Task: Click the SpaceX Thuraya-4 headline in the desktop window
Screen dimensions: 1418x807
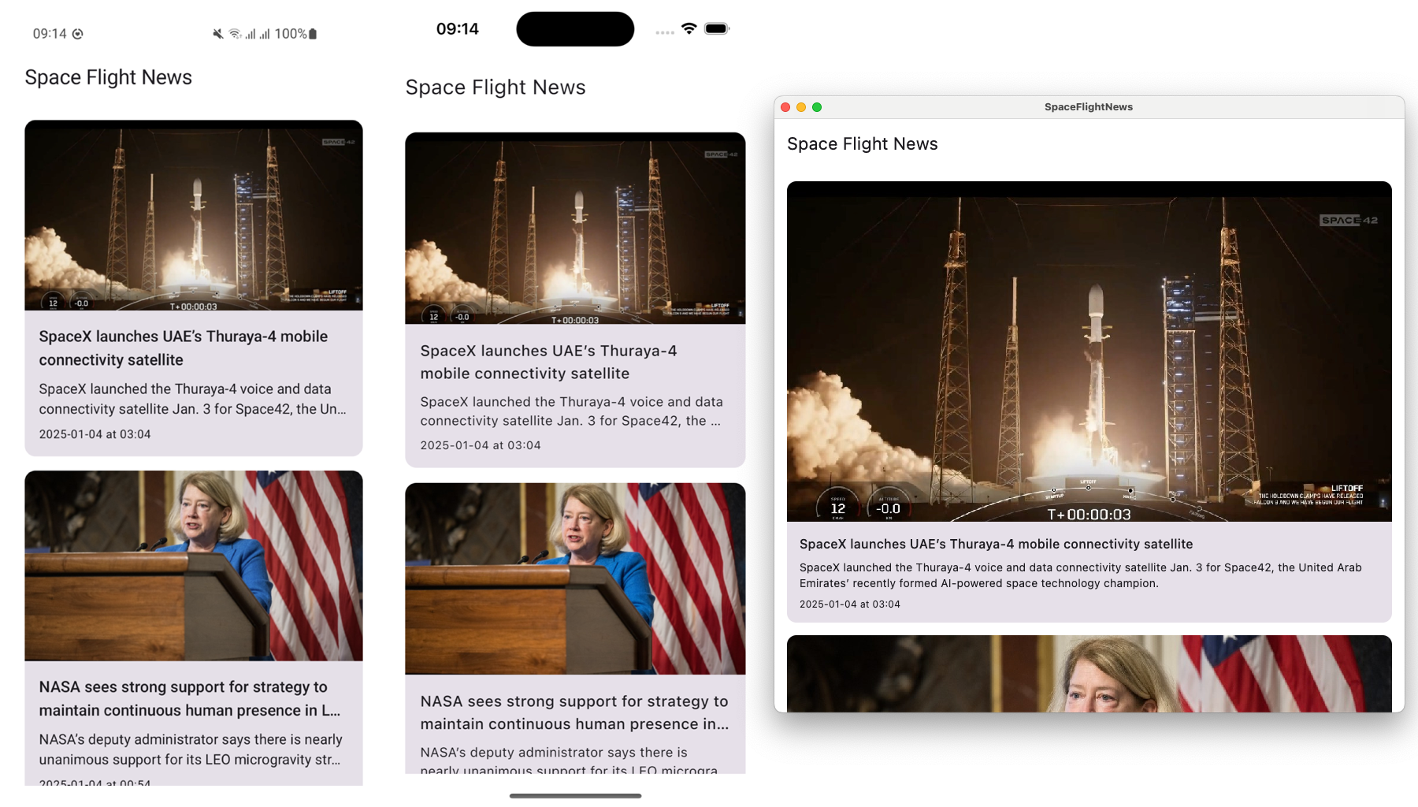Action: pos(996,544)
